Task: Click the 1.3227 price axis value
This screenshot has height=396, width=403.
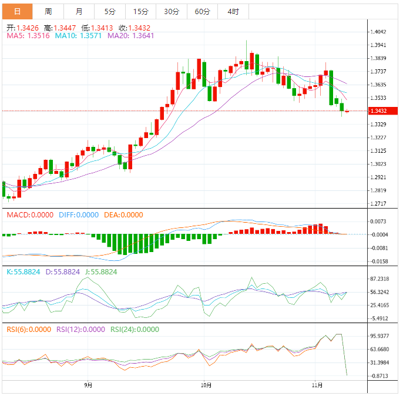Action: click(x=378, y=137)
